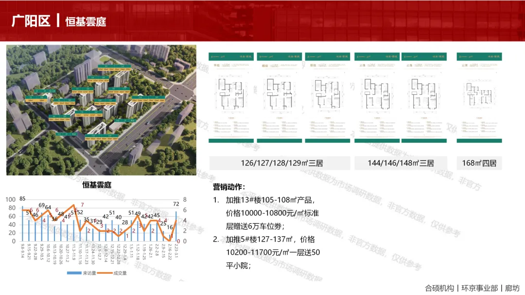Click the footer text 环京事业部
525x295 pixels.
click(480, 288)
